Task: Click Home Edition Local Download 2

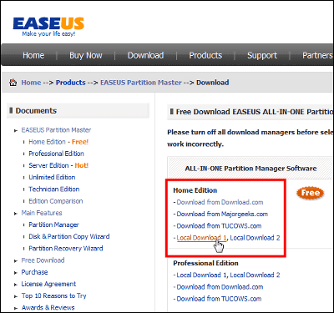Action: (x=255, y=238)
